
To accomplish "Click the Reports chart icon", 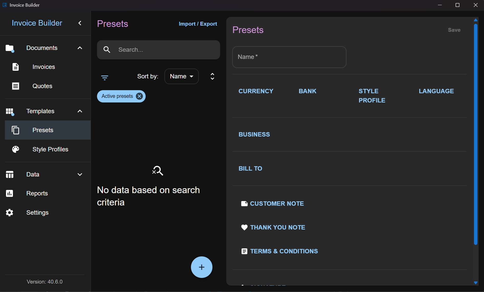I will (10, 193).
